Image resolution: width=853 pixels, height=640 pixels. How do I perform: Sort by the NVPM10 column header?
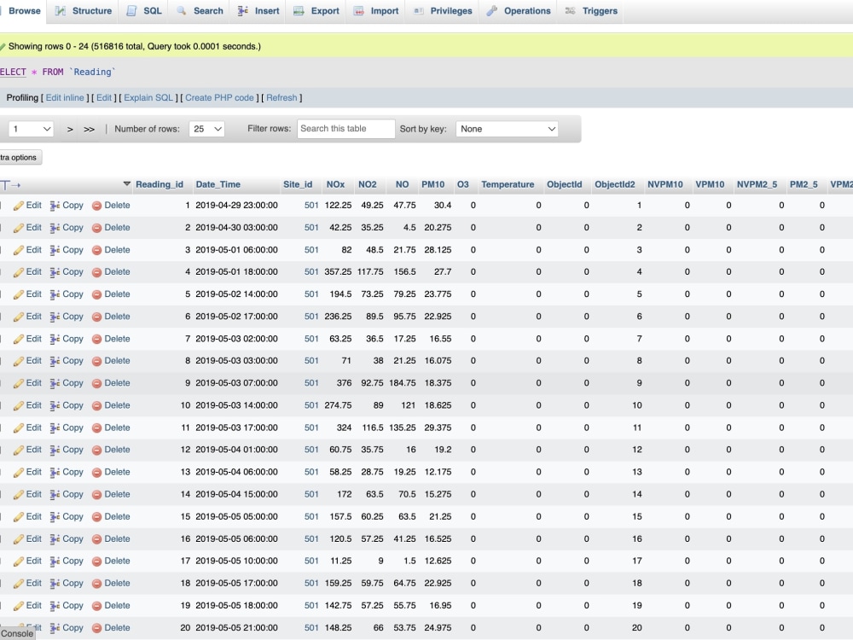pos(664,184)
